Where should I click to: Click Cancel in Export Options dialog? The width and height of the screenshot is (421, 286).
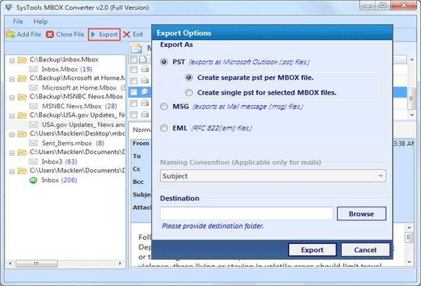click(365, 250)
